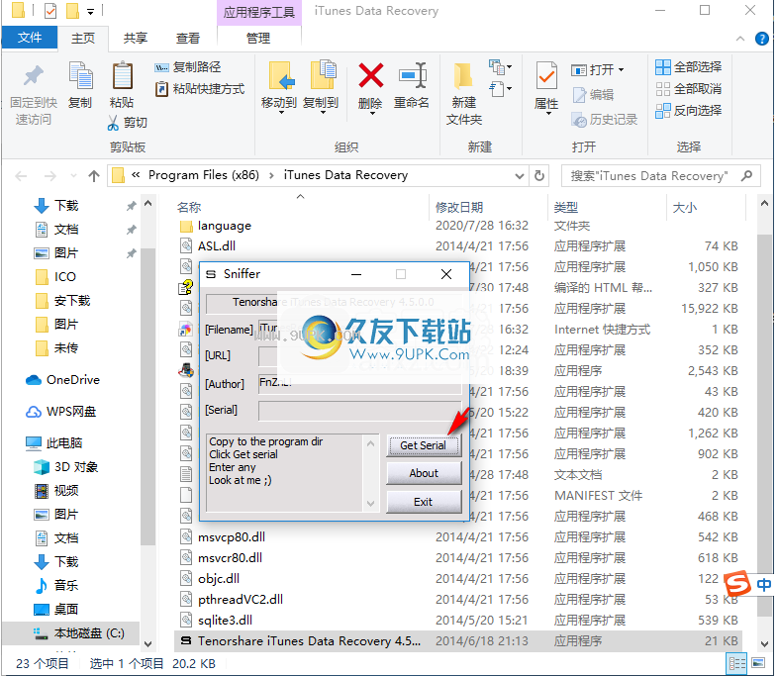
Task: Switch to the View (查看) tab
Action: click(x=187, y=39)
